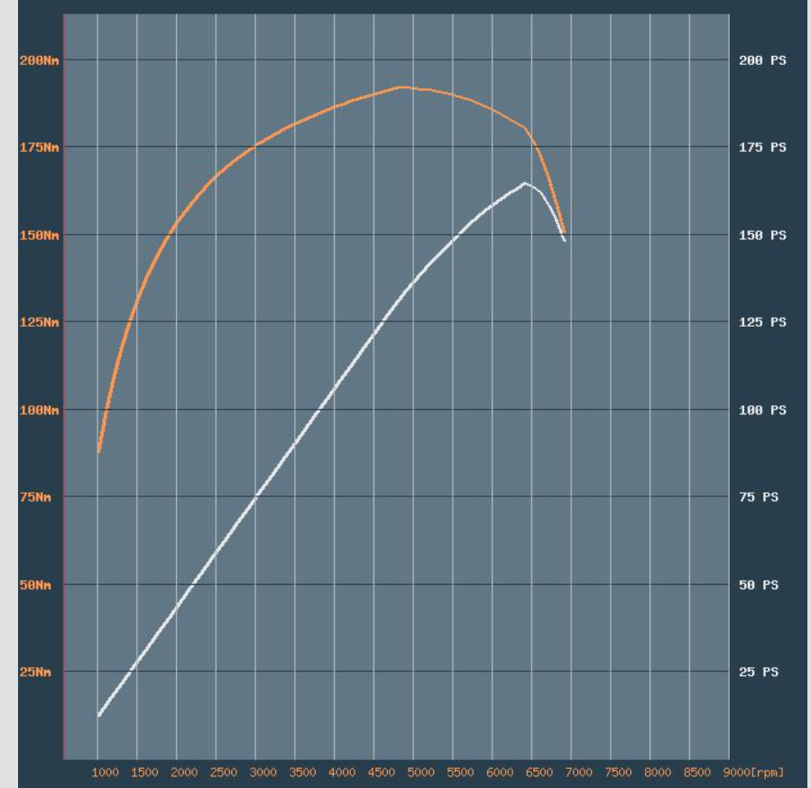Click the 50Nm torque axis label
Image resolution: width=811 pixels, height=788 pixels.
(x=35, y=585)
